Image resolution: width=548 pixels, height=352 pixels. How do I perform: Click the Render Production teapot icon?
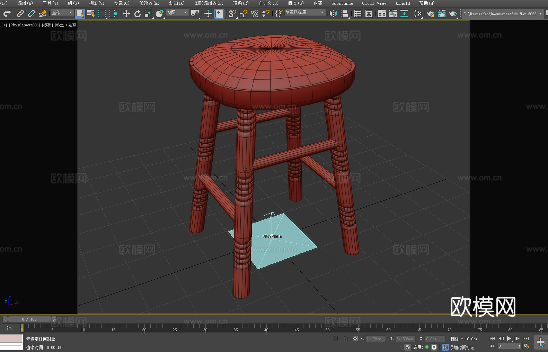453,13
